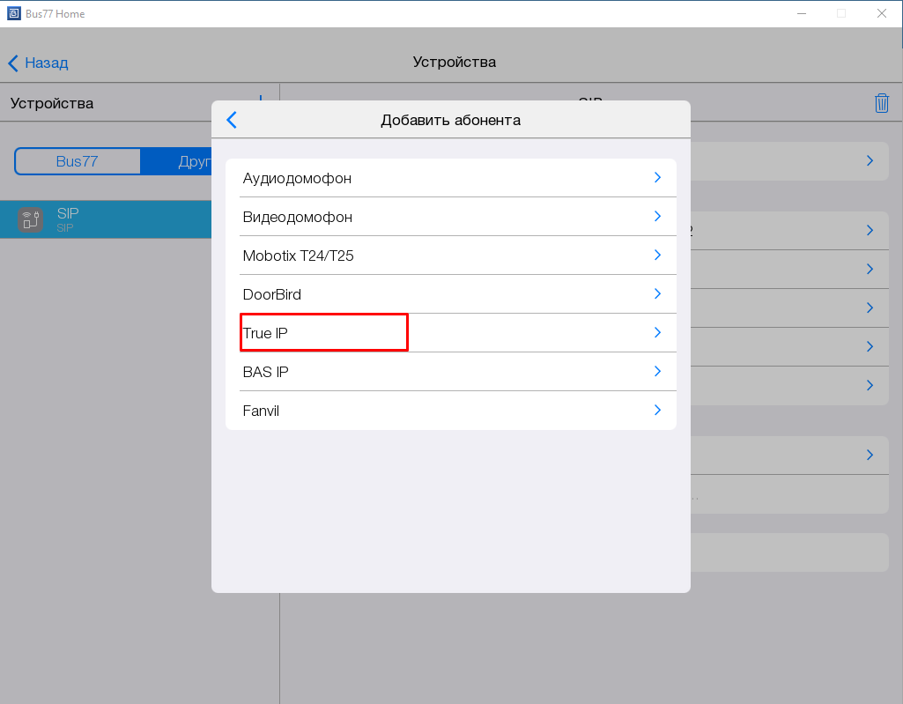Image resolution: width=903 pixels, height=704 pixels.
Task: Click the back chevron in Добавить абонента dialog
Action: click(232, 120)
